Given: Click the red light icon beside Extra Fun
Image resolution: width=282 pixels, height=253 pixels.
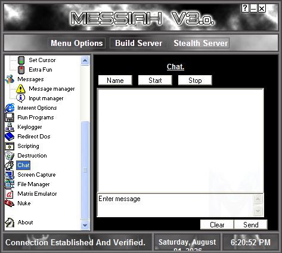Looking at the screenshot, I should pos(21,70).
